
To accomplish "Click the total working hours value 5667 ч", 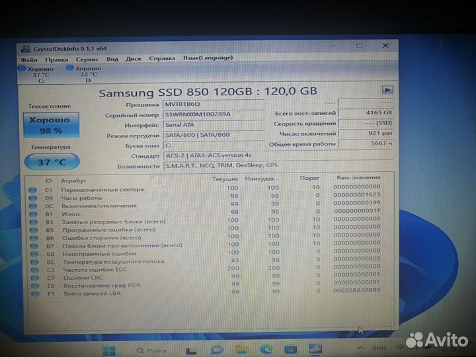I will pyautogui.click(x=366, y=143).
